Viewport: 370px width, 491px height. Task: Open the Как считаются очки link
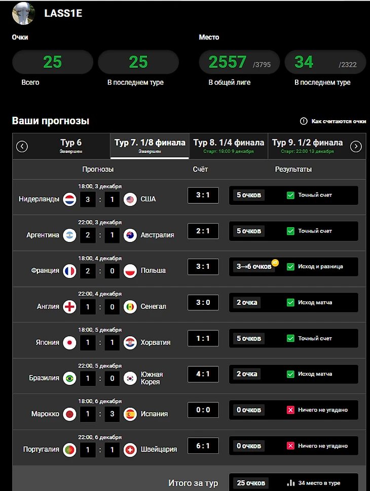tap(339, 121)
